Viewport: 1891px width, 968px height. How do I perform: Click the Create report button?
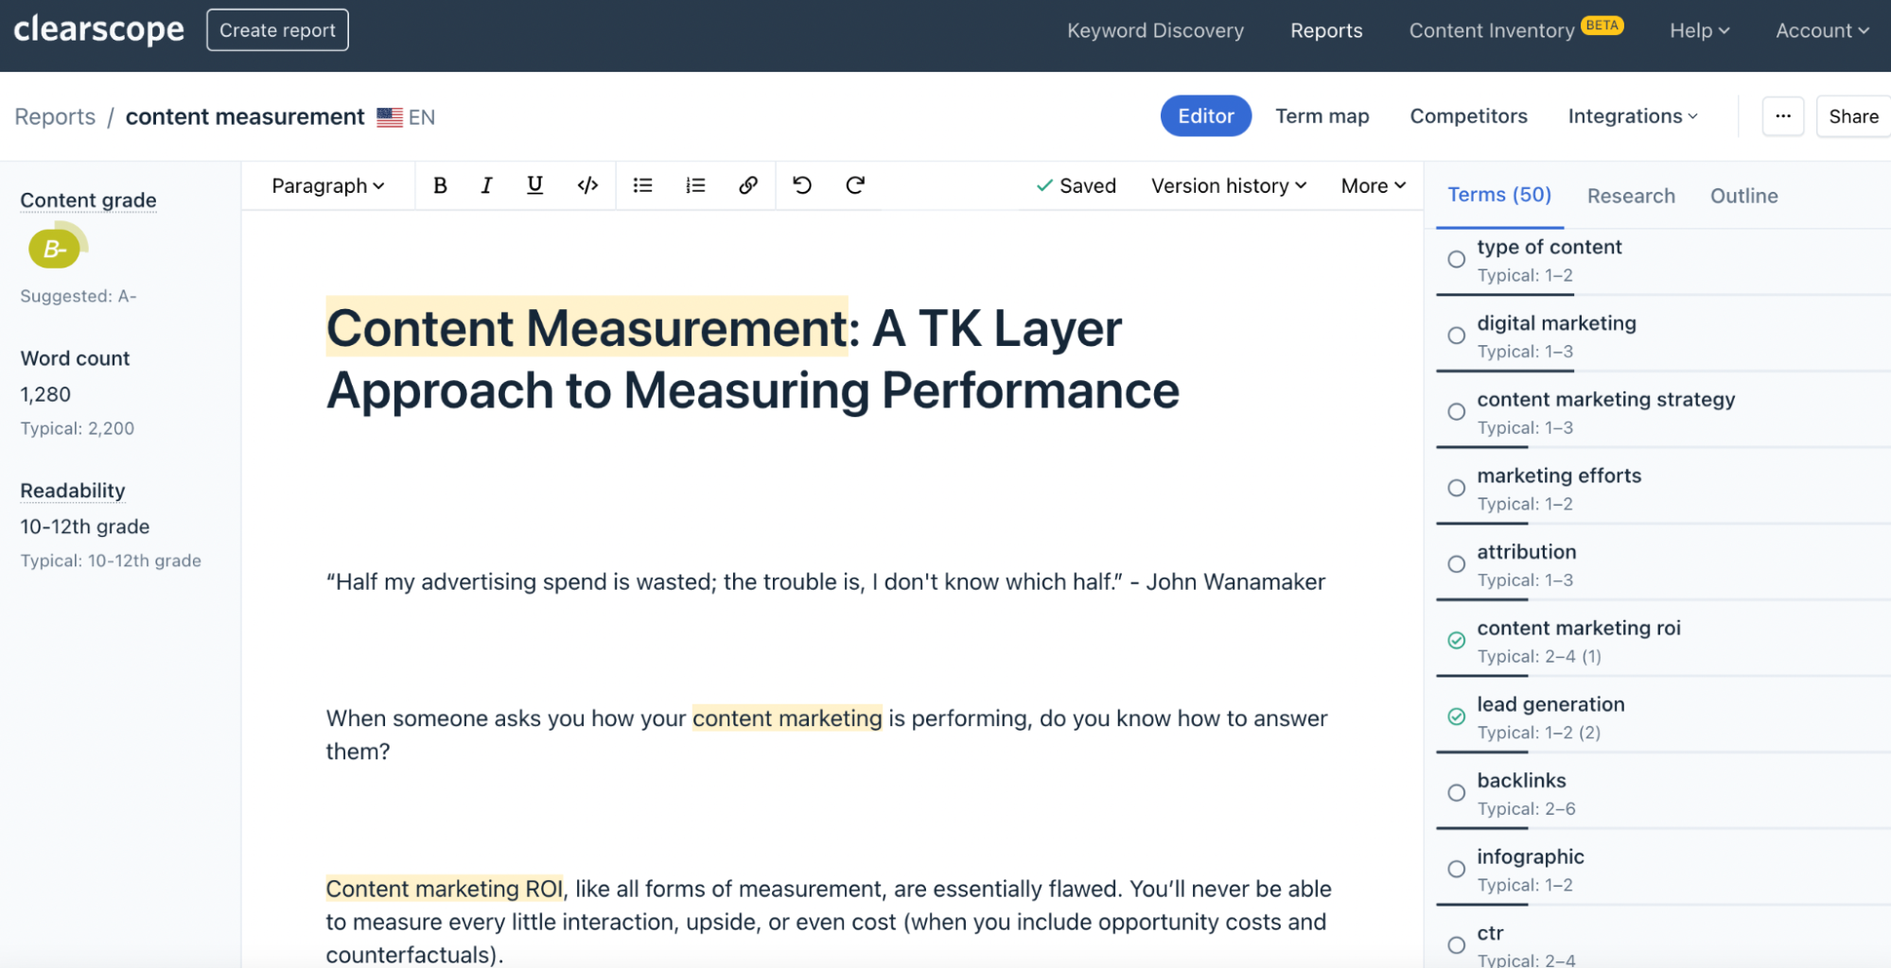pyautogui.click(x=276, y=29)
